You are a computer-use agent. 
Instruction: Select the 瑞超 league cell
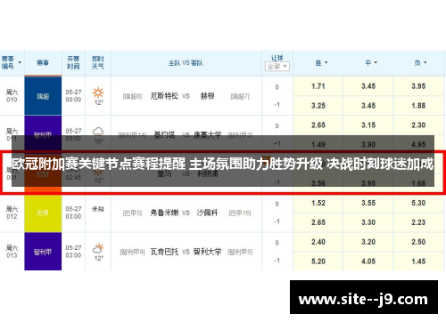[43, 95]
